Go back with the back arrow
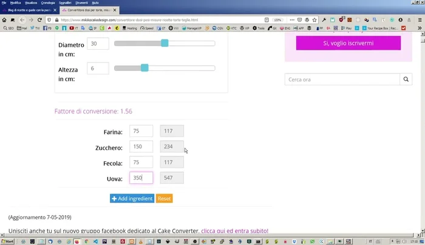Viewport: 425px width, 245px height. point(22,20)
